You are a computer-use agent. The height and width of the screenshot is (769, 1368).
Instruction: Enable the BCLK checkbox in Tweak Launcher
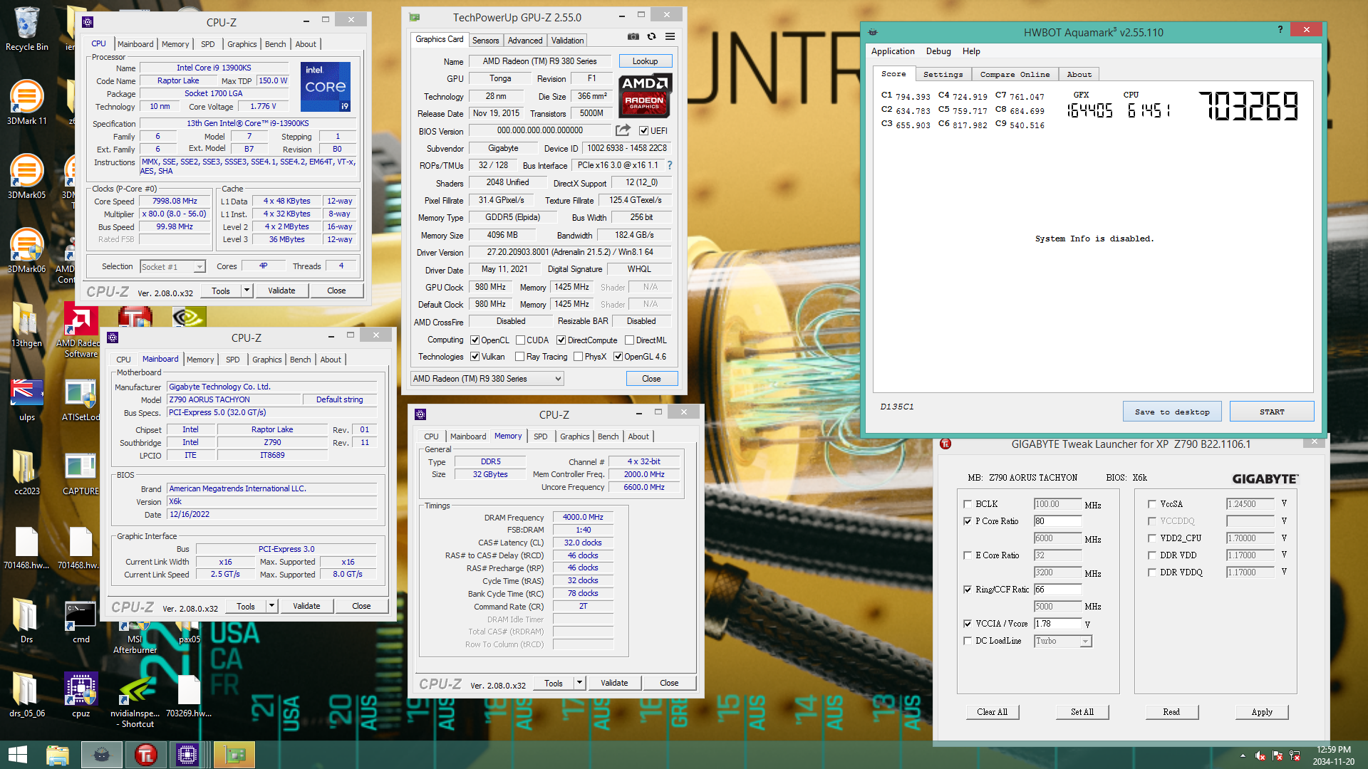[968, 504]
